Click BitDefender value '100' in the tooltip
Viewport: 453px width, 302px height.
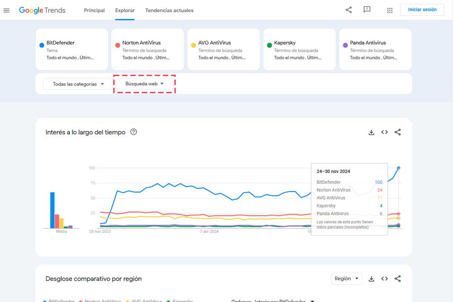[378, 182]
